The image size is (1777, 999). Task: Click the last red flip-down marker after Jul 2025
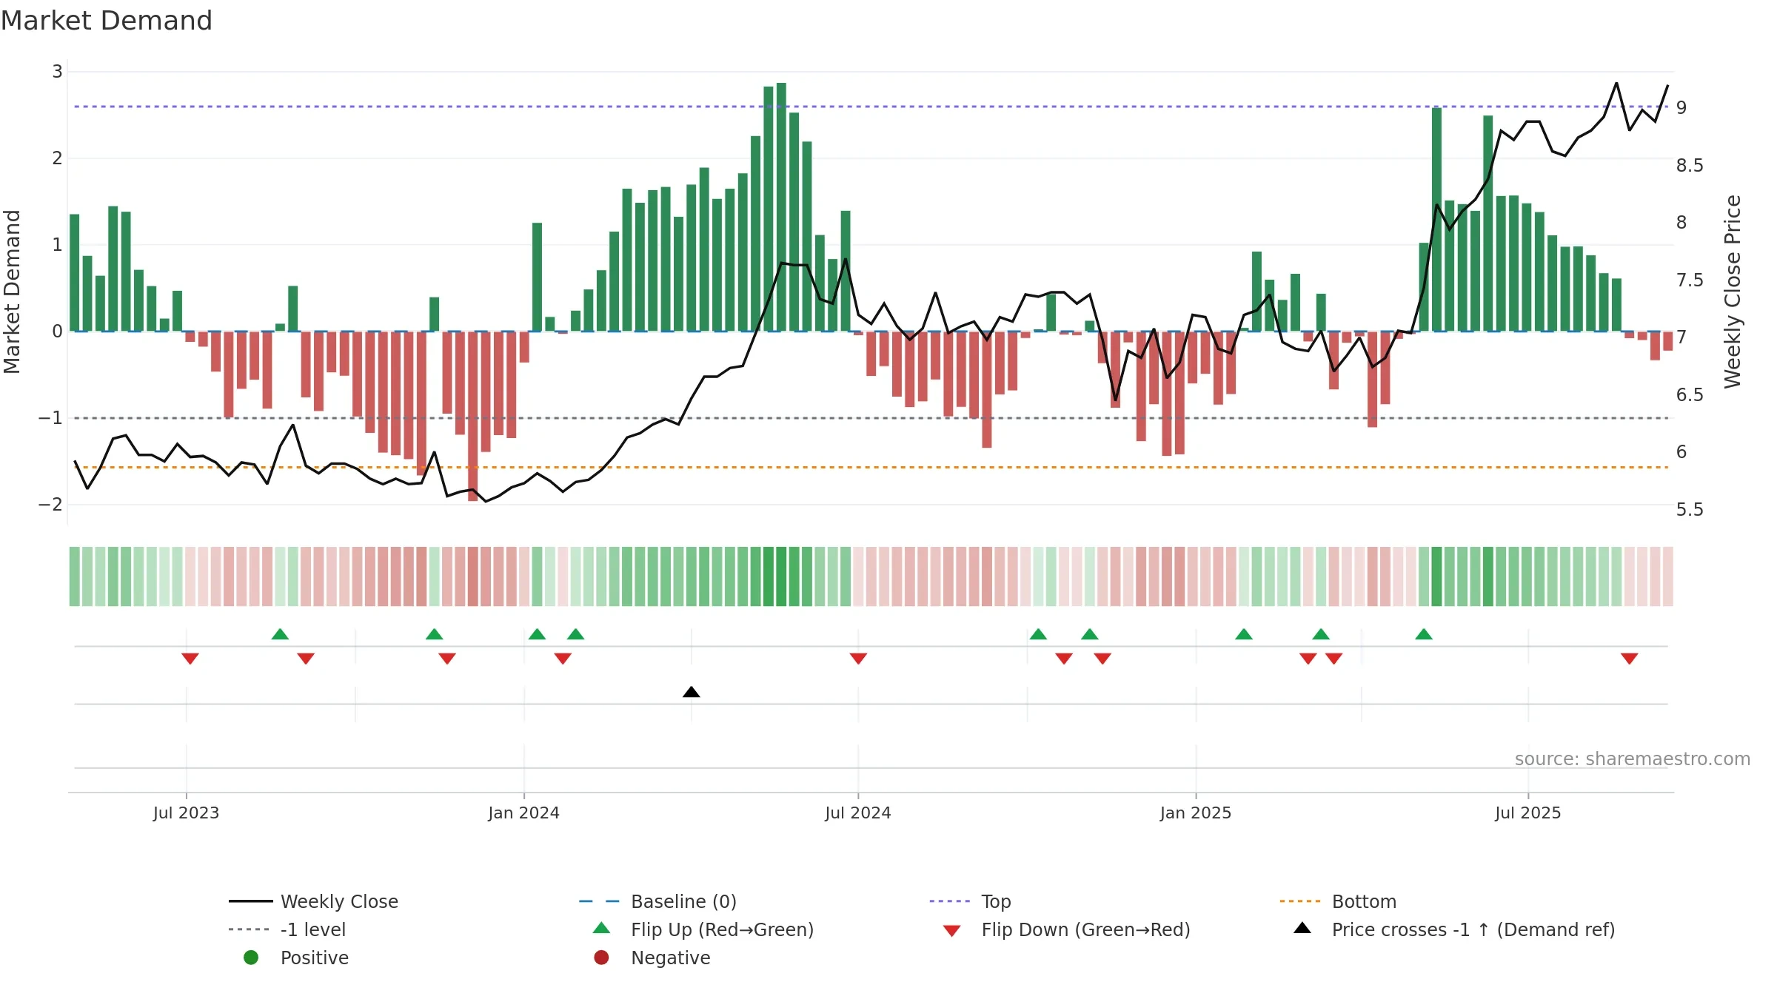1629,659
